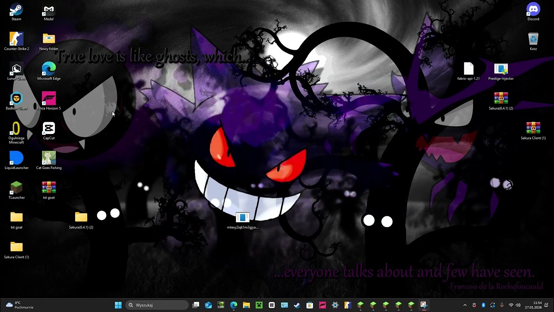
Task: Select the Badlion Client icon
Action: tap(16, 101)
